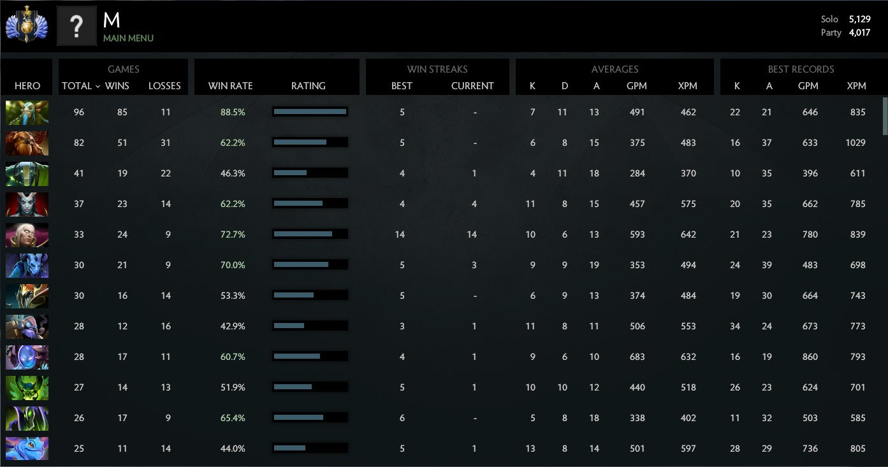Image resolution: width=888 pixels, height=467 pixels.
Task: Click the rank medal badge icon
Action: coord(26,25)
